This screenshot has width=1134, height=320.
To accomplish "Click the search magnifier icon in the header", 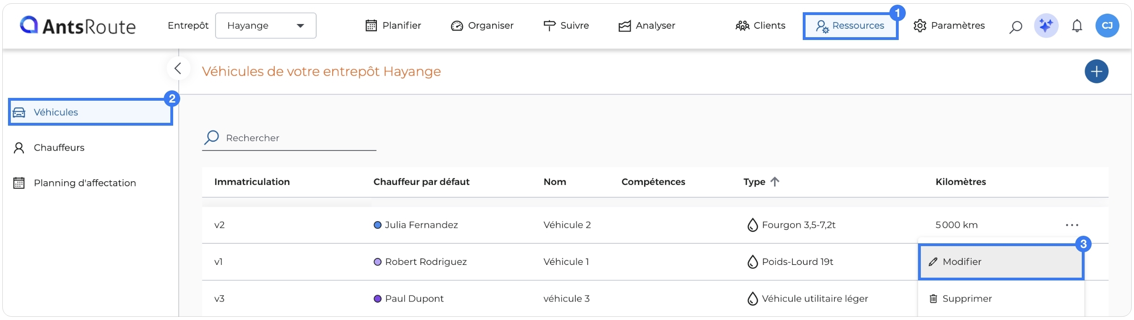I will [1016, 26].
